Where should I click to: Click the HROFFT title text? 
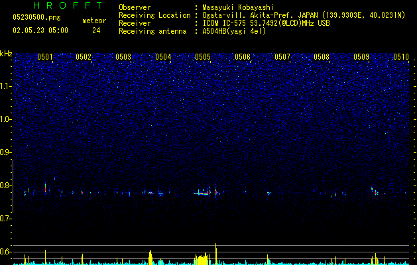click(68, 5)
